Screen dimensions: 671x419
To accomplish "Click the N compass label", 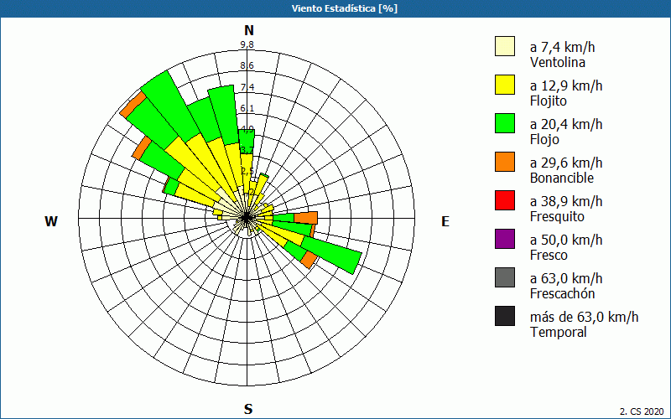I will coord(249,30).
